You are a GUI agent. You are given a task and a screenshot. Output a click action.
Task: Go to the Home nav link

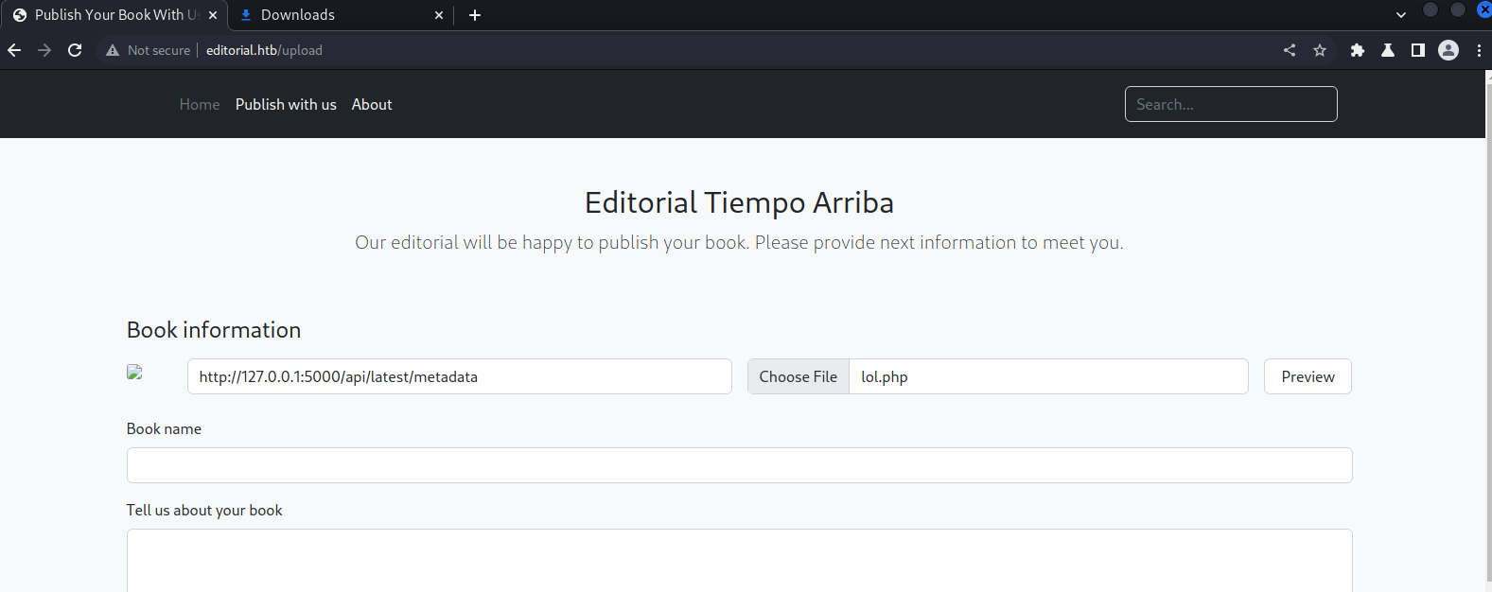pos(200,104)
